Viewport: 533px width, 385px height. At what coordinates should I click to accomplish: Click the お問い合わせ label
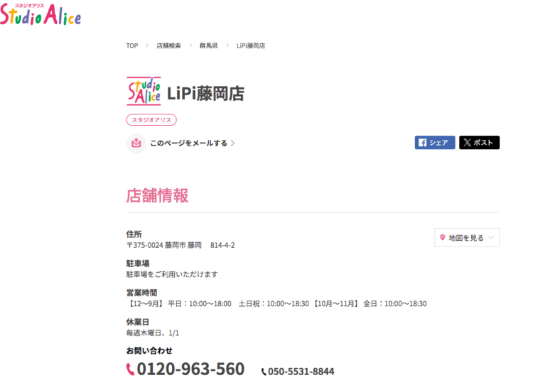click(x=149, y=351)
